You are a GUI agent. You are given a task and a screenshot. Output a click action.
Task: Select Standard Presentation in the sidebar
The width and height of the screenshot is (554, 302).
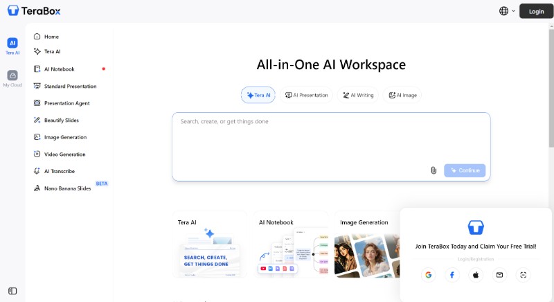(69, 86)
